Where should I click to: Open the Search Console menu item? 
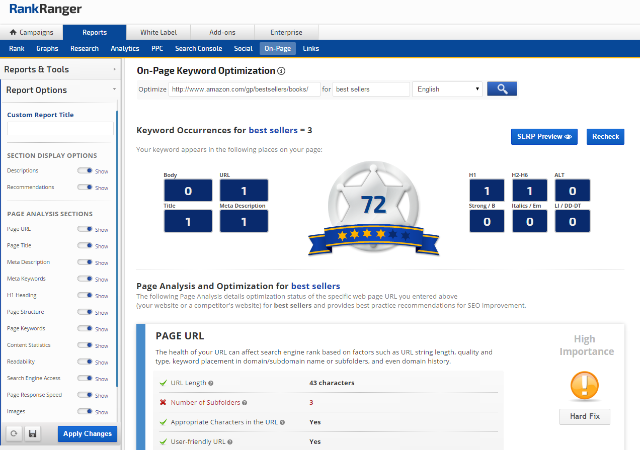coord(198,48)
